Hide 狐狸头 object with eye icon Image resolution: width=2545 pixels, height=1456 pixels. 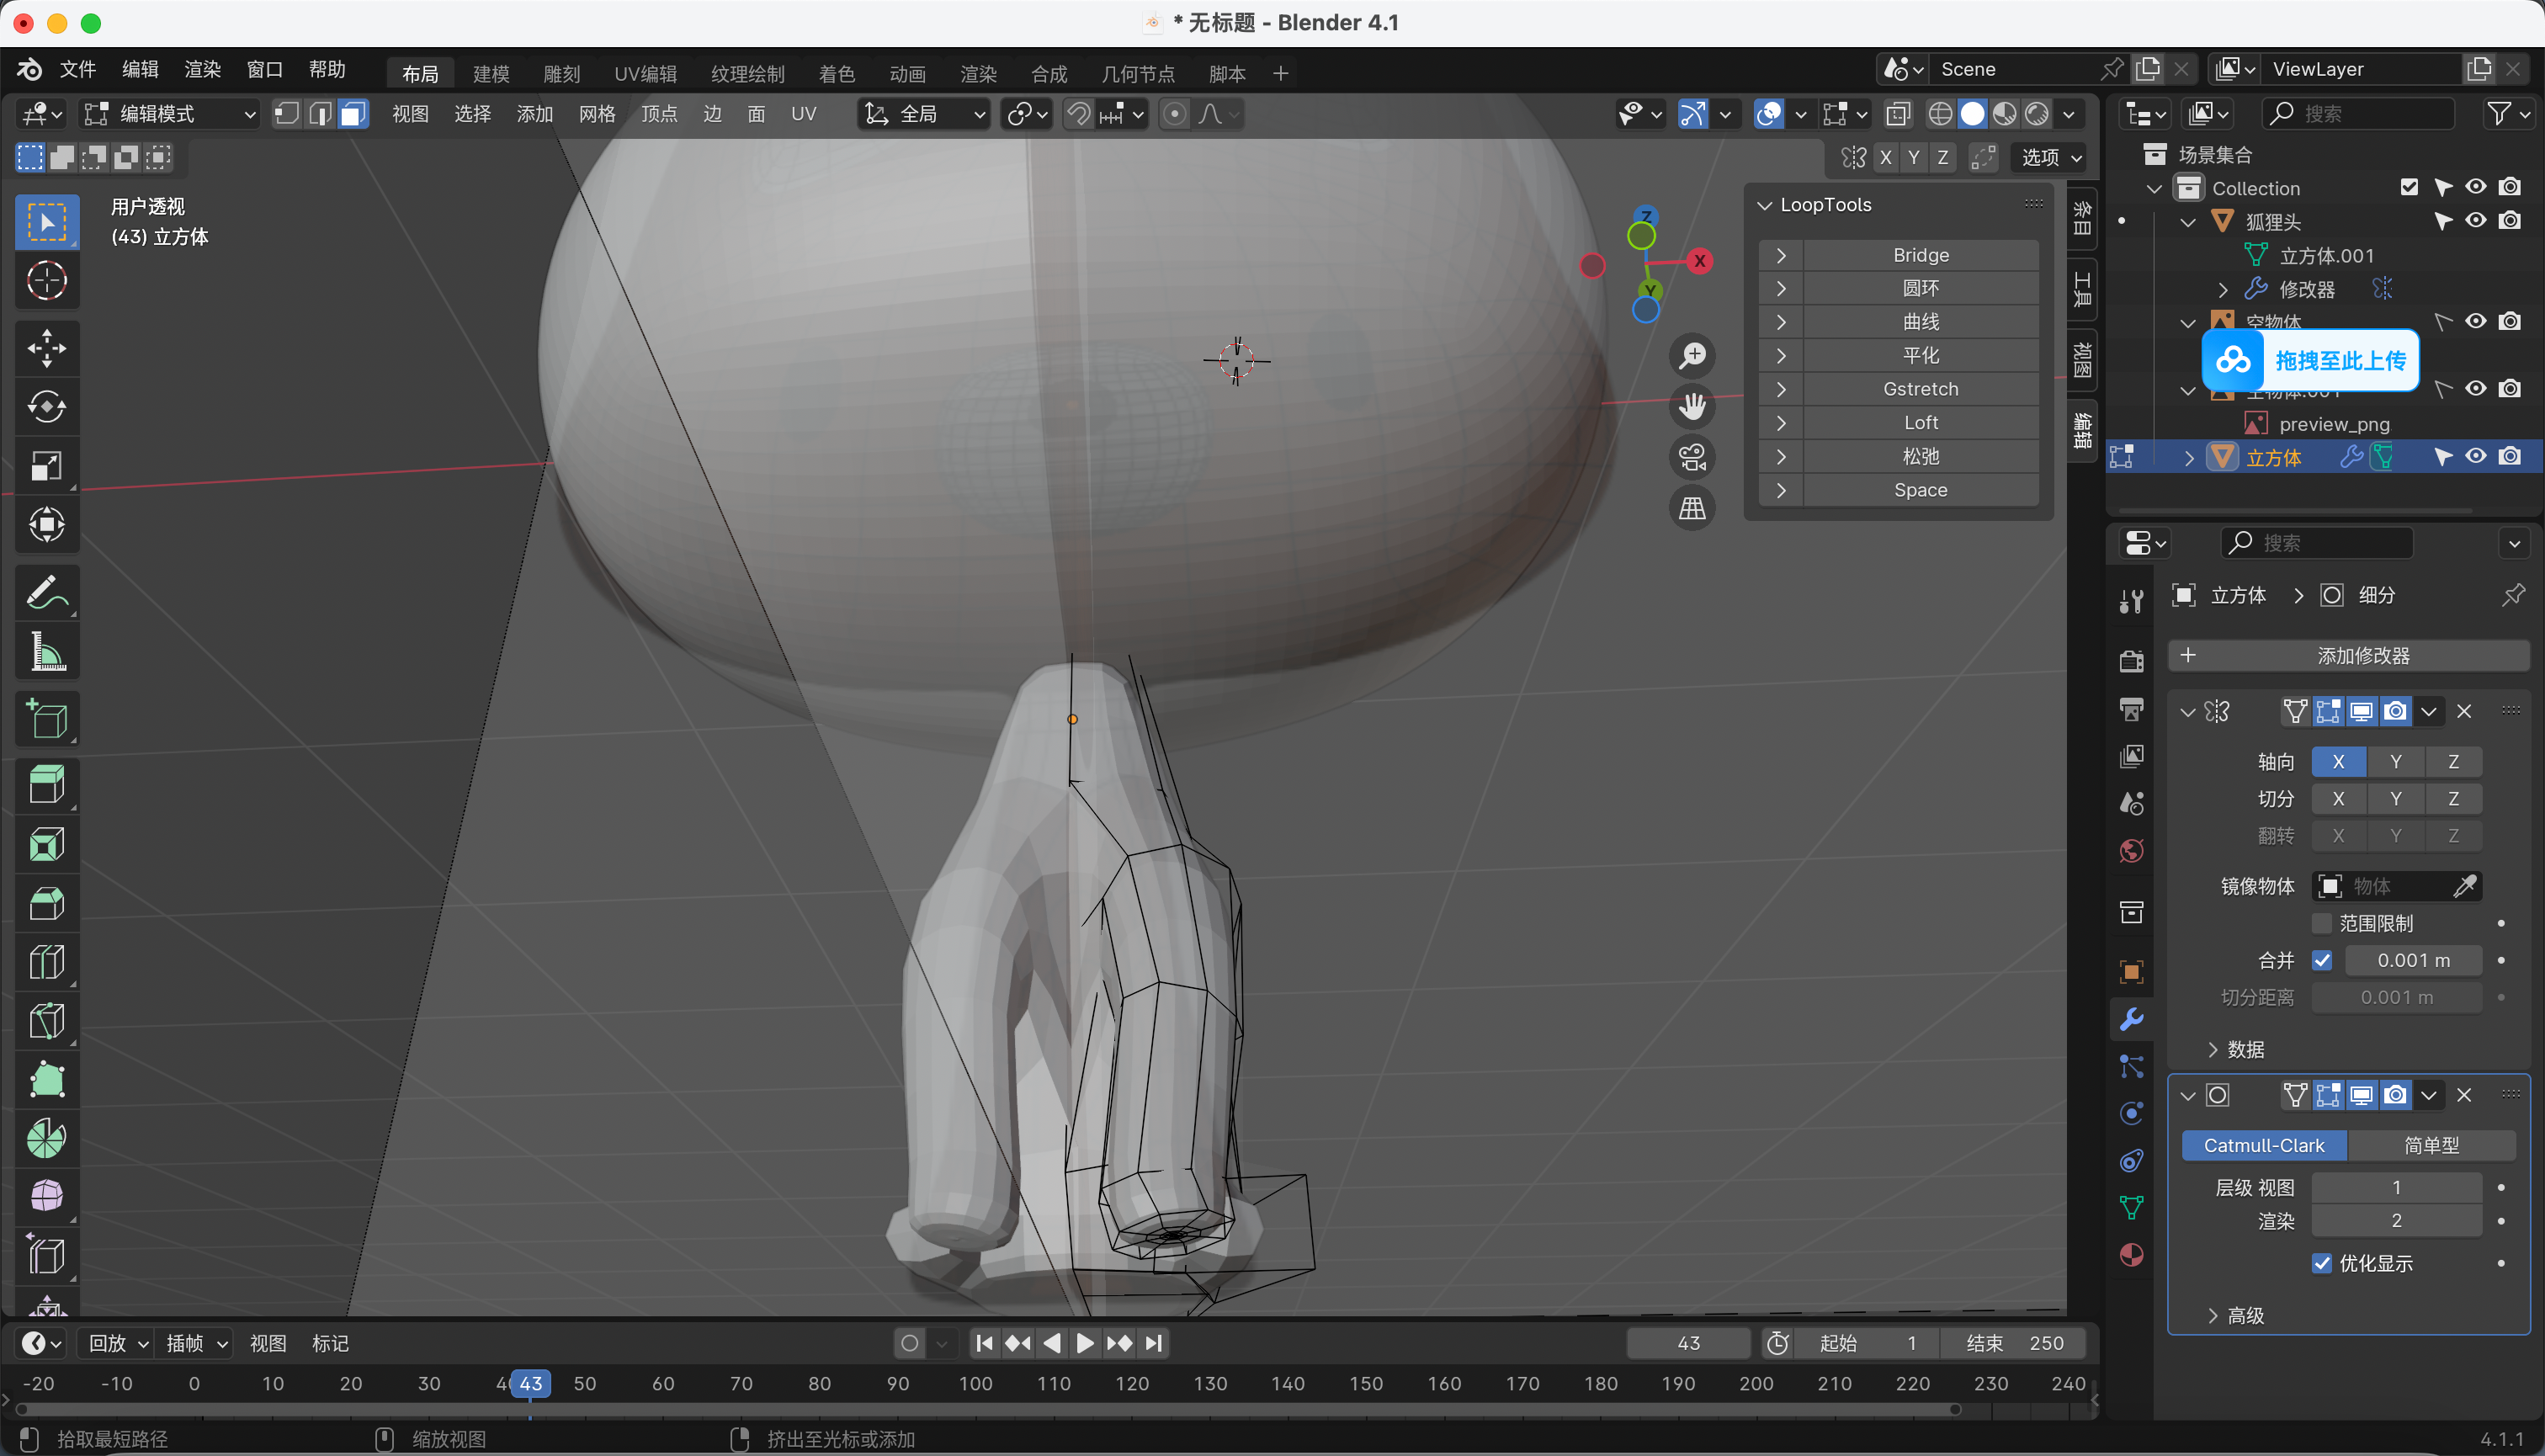point(2475,221)
